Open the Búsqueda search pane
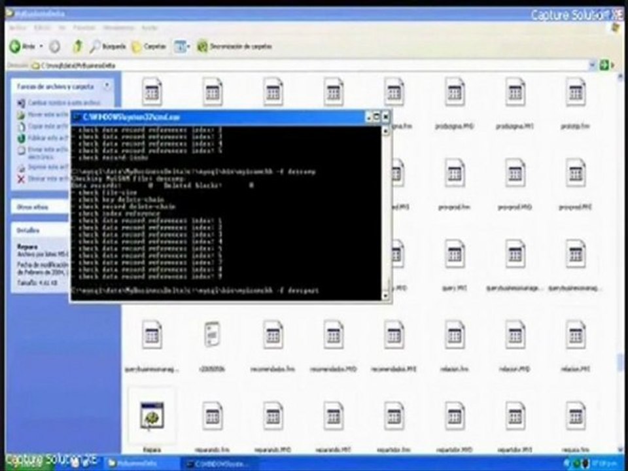The height and width of the screenshot is (471, 628). (107, 47)
